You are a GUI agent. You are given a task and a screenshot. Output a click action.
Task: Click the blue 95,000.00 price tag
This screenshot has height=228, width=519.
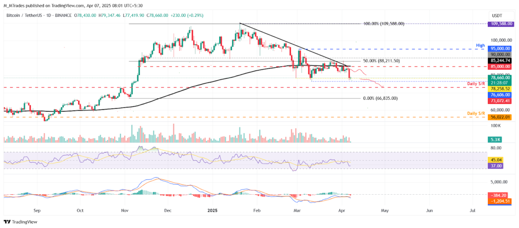click(500, 49)
